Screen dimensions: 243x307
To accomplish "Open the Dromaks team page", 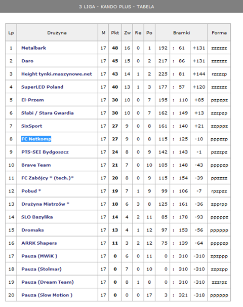I will click(x=32, y=230).
